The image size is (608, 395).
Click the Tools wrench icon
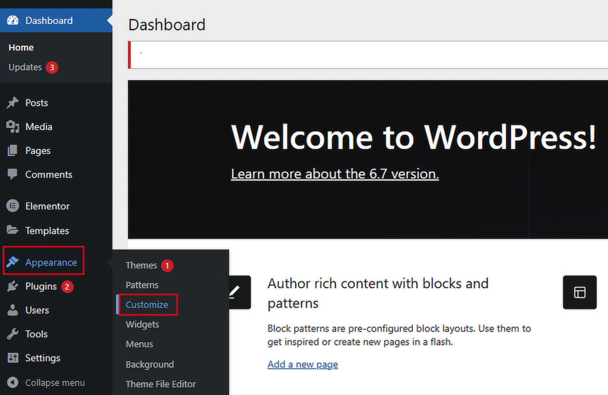coord(12,334)
